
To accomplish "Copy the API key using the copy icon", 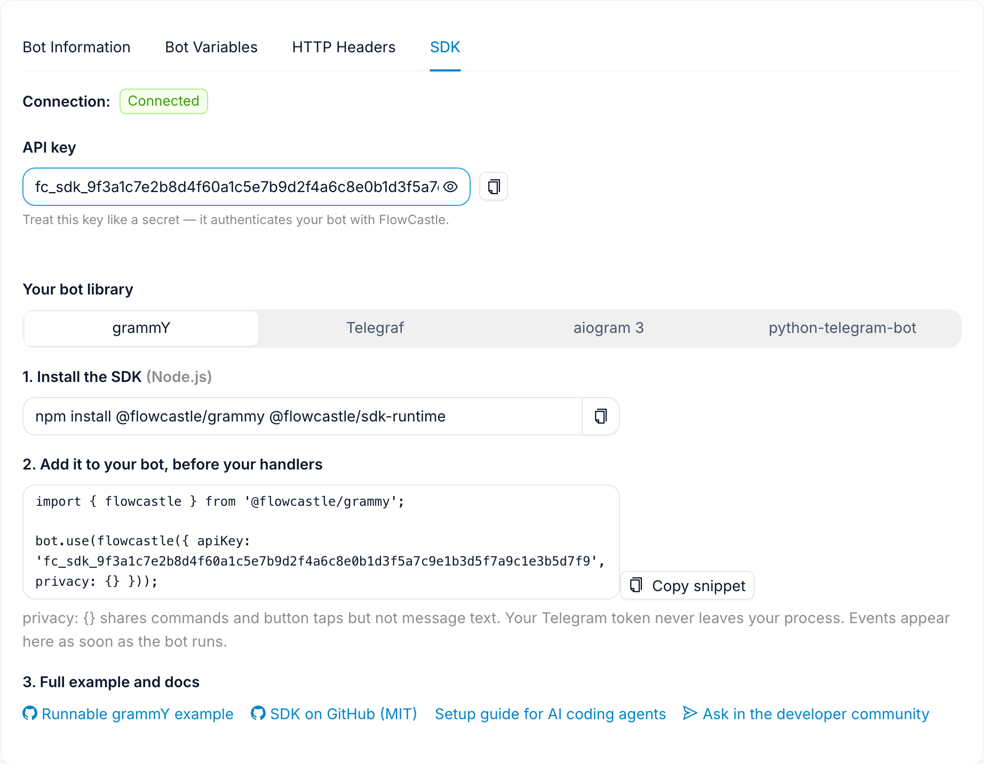I will coord(494,187).
